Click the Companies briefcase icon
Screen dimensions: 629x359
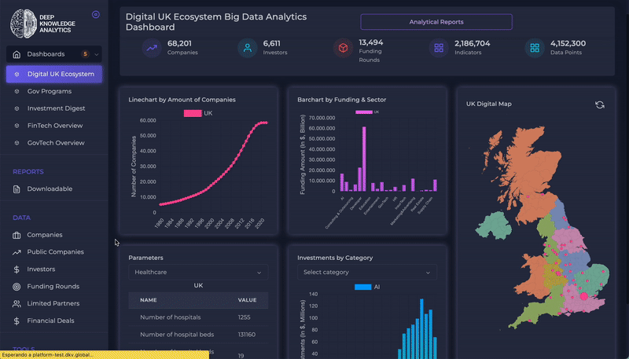click(17, 235)
